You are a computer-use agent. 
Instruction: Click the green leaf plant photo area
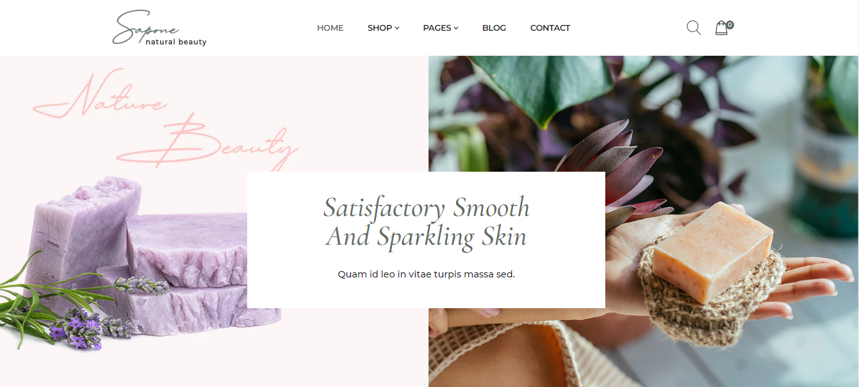coord(544,86)
